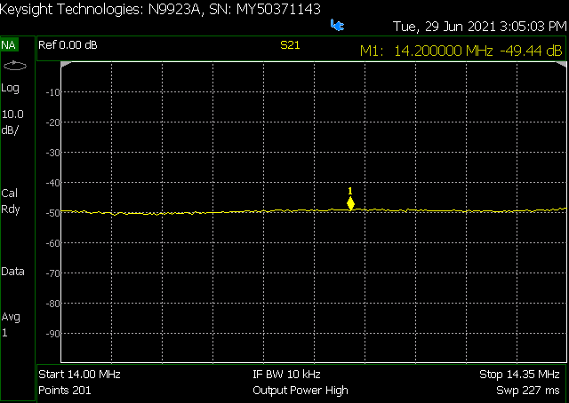Click 'Start 14.00 MHz' frequency field
Screen dimensions: 569x403
79,374
